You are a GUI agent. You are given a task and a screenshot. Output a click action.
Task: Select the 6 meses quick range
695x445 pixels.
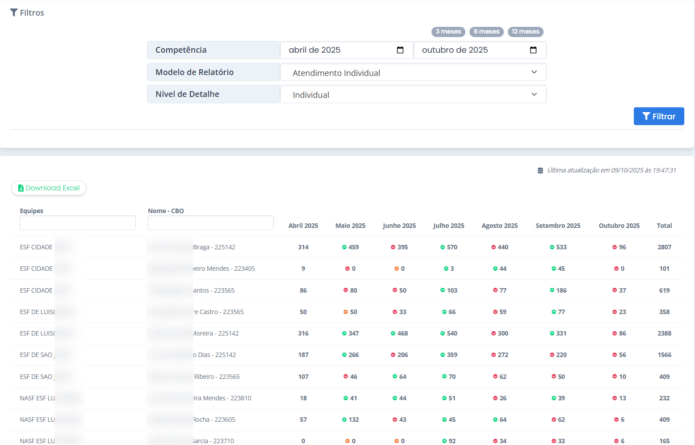click(486, 32)
